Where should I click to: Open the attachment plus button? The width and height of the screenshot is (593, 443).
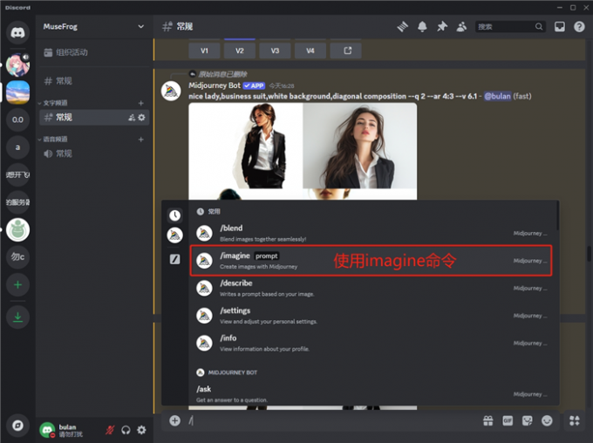(x=174, y=420)
